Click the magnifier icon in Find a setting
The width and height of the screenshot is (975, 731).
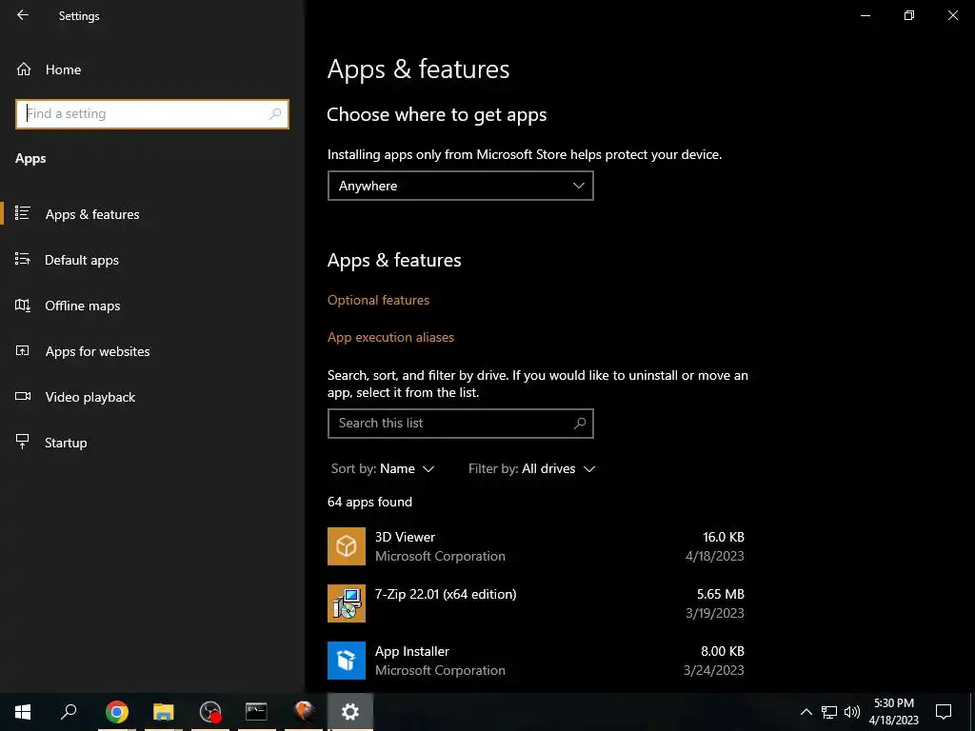(275, 114)
